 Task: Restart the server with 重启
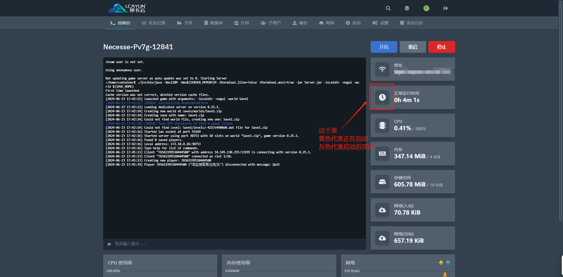[413, 47]
